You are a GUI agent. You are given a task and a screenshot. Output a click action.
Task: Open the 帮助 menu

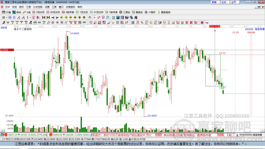coord(80,7)
